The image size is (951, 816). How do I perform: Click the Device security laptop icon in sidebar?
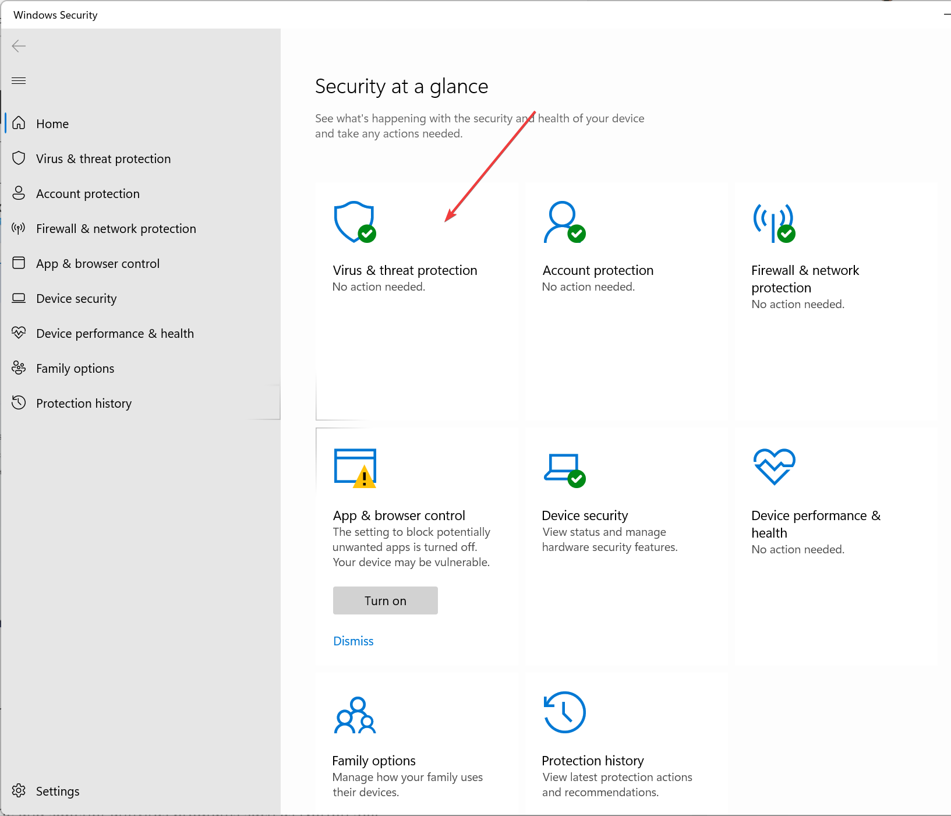19,298
